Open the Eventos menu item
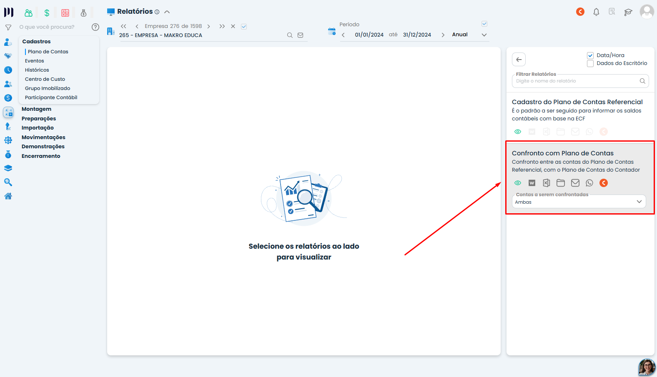Screen dimensions: 657x377 click(x=35, y=61)
